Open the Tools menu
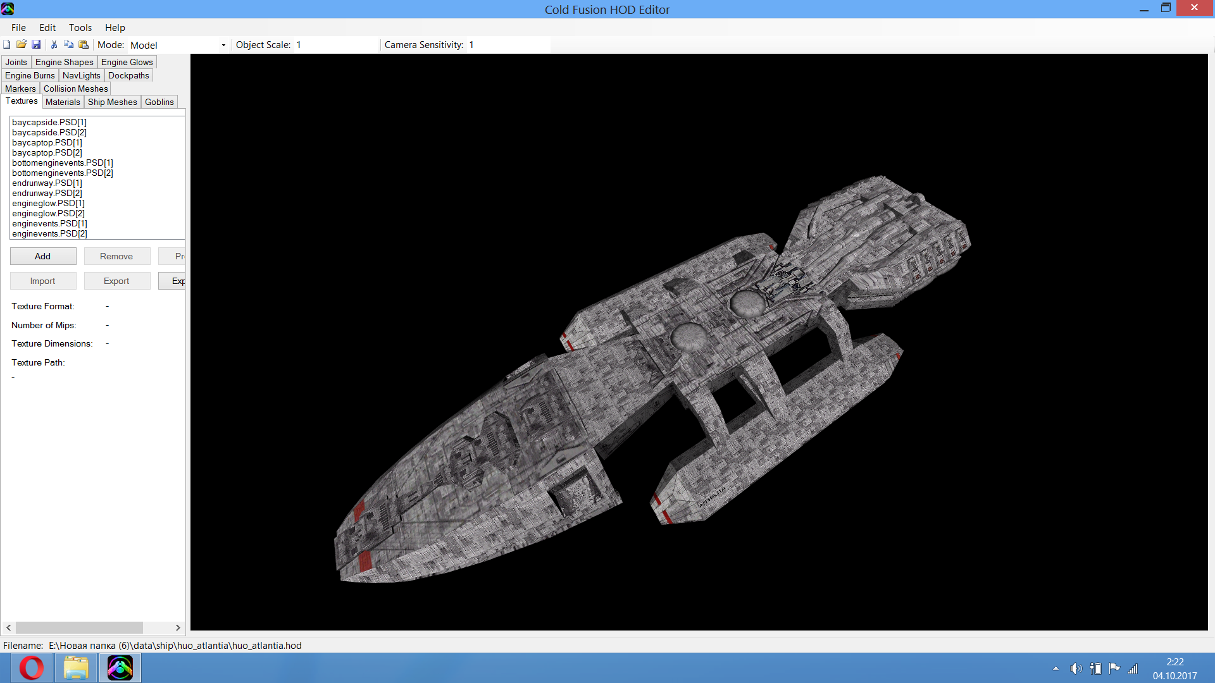 click(80, 27)
